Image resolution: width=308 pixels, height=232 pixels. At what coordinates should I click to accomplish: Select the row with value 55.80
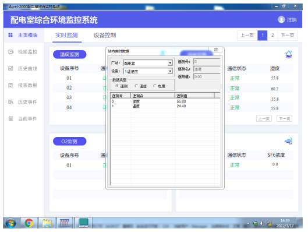coord(165,101)
